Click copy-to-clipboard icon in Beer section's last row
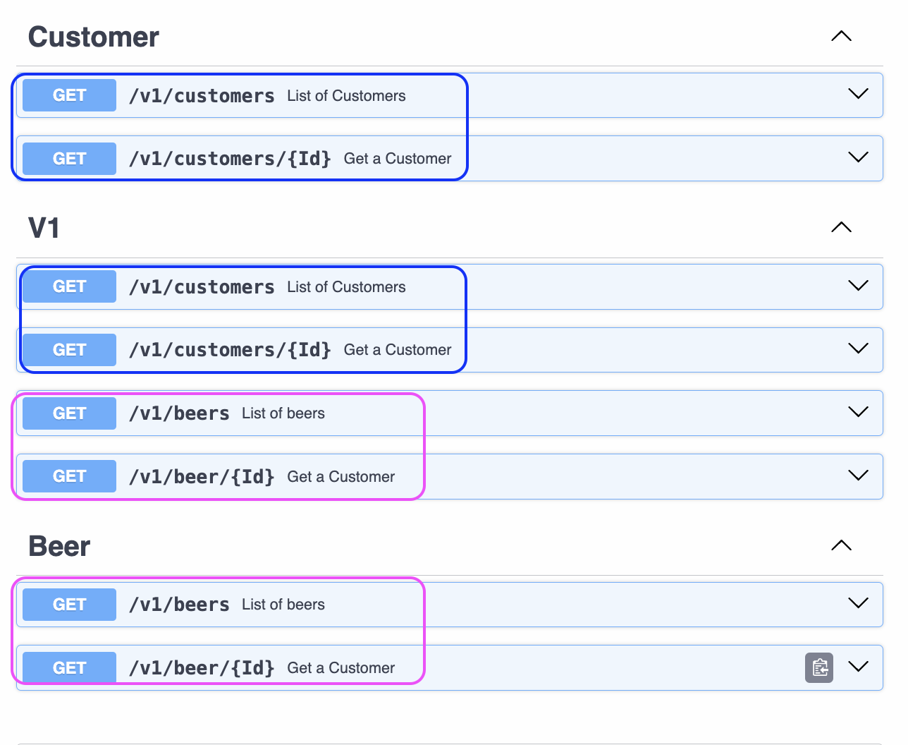The image size is (908, 745). tap(819, 667)
